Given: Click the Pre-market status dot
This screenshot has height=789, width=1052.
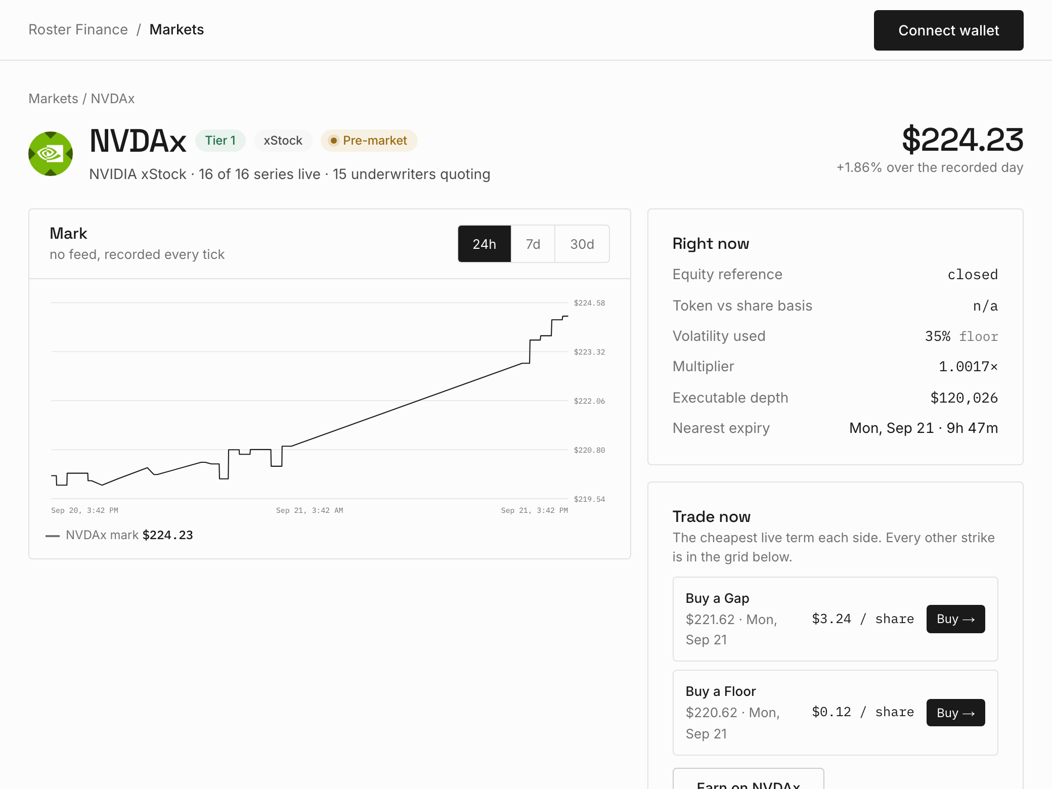Looking at the screenshot, I should (x=334, y=141).
